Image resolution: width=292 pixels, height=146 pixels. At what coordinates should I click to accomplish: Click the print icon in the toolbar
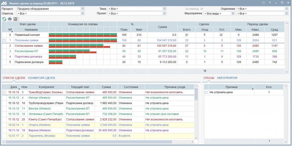[10, 19]
